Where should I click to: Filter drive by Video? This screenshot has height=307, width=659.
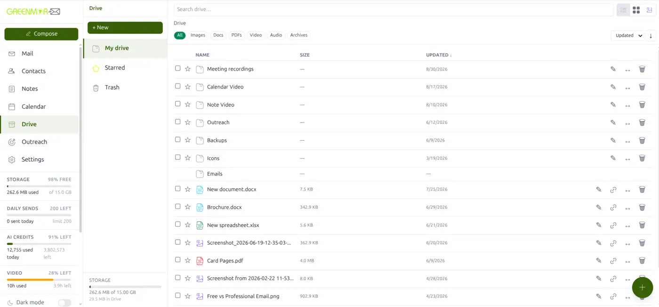click(x=256, y=35)
